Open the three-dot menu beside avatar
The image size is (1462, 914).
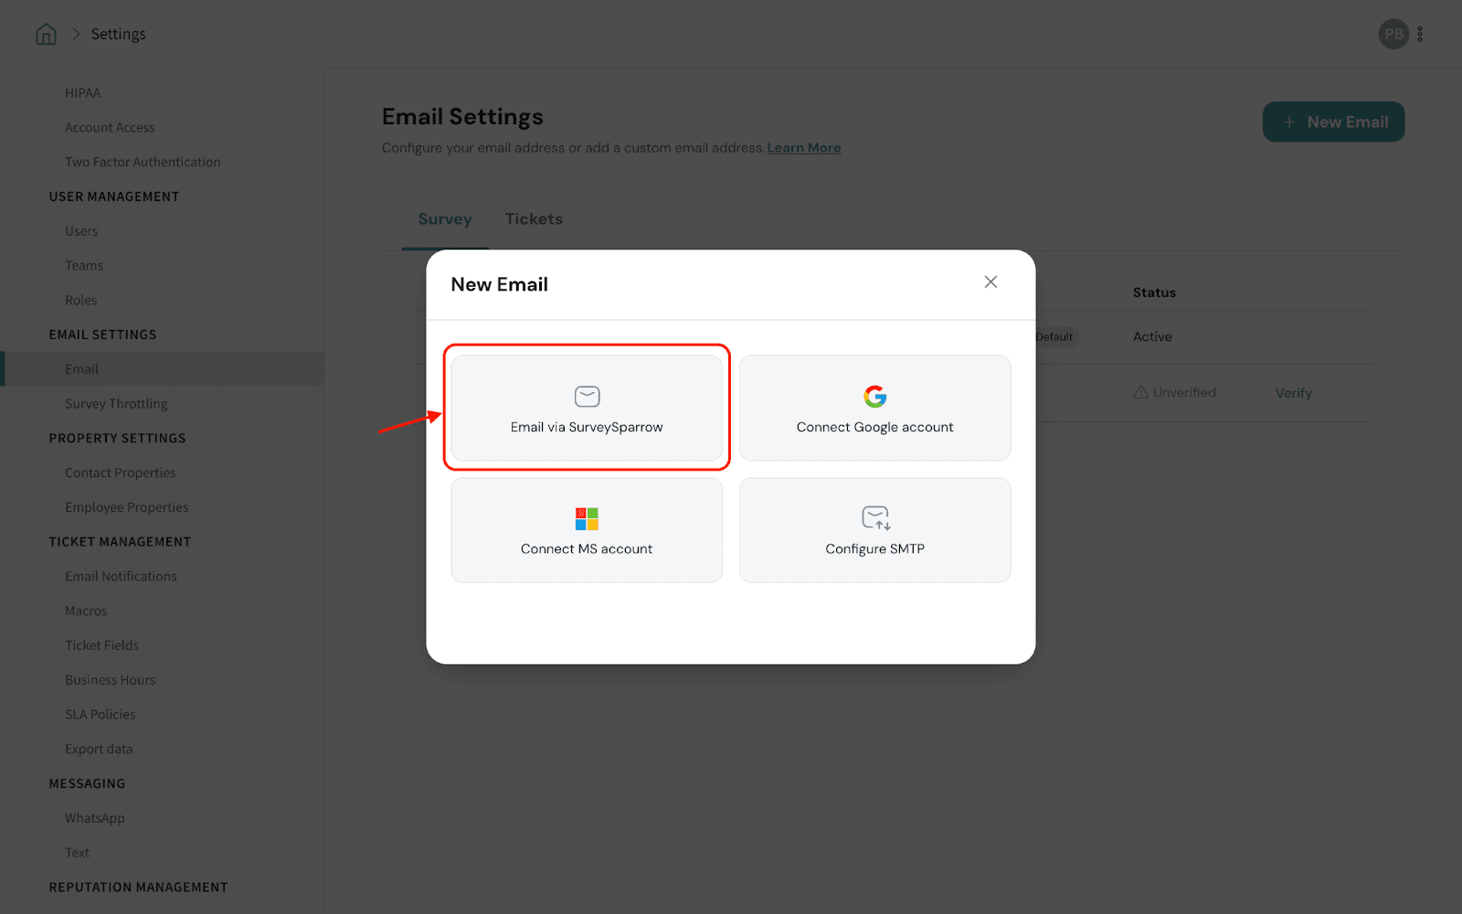click(x=1420, y=35)
